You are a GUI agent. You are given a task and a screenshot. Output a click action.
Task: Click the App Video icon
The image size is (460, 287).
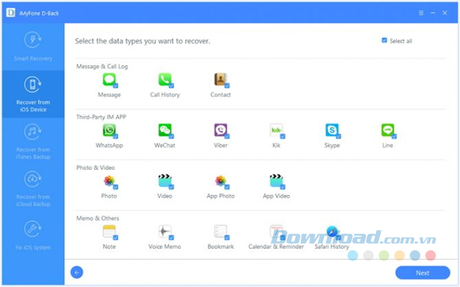click(276, 181)
